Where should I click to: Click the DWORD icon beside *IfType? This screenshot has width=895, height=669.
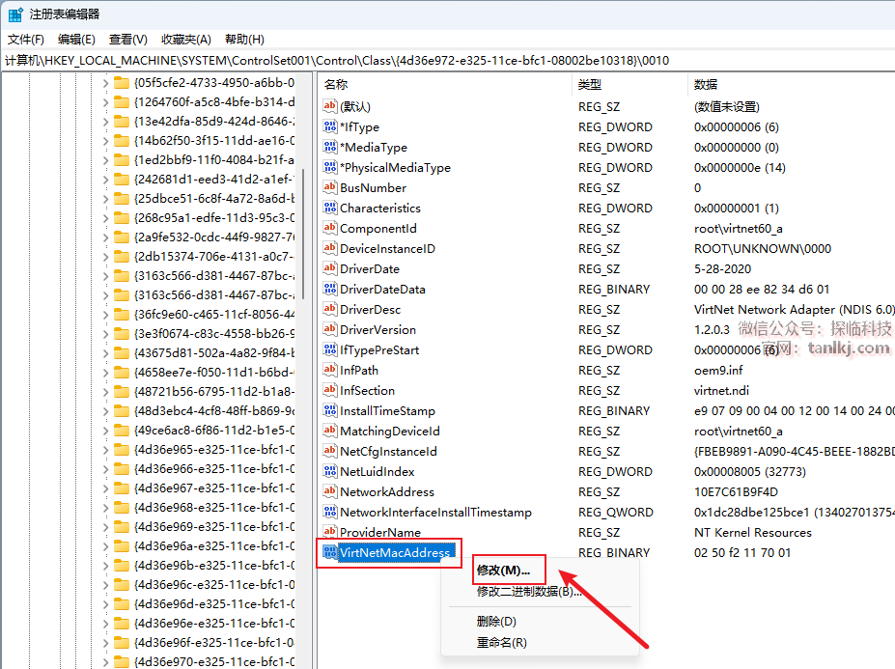[329, 126]
